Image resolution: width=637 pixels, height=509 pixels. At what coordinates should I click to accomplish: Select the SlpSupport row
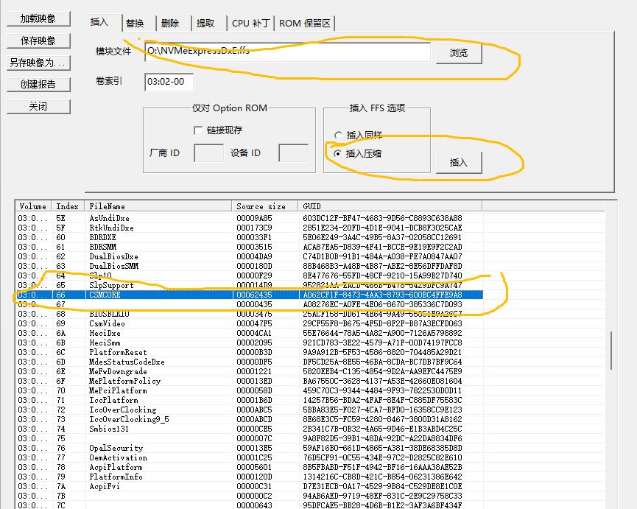coord(250,285)
